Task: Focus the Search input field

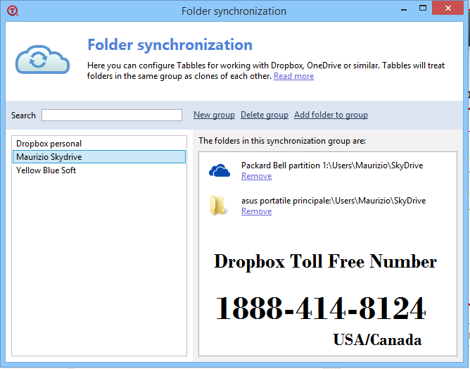Action: coord(112,115)
